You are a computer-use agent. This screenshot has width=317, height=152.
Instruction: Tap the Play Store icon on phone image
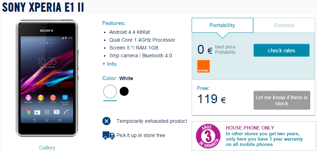coord(37,112)
